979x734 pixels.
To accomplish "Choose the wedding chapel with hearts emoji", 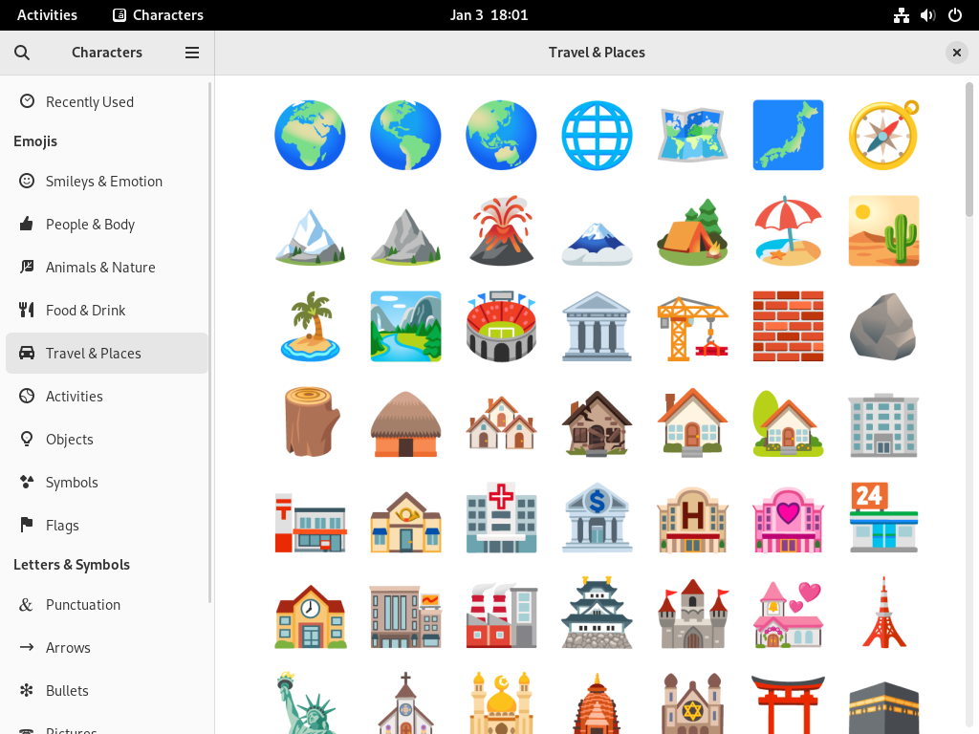I will (788, 614).
